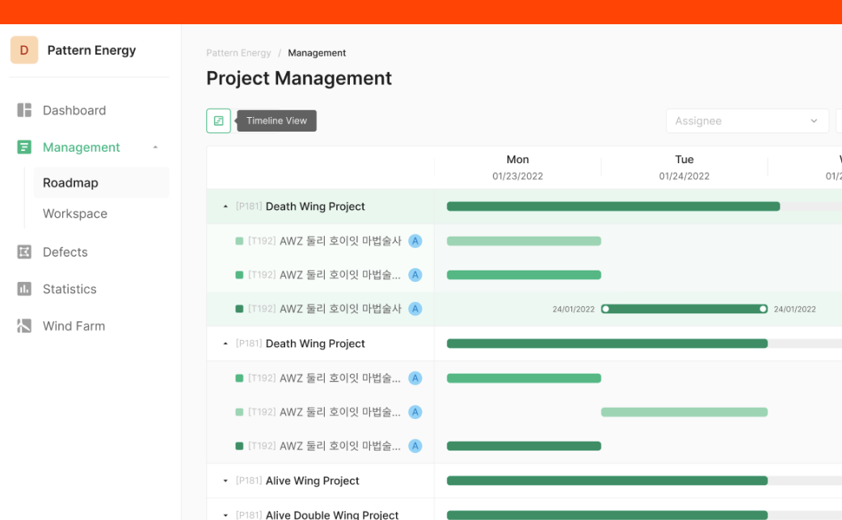Click the Wind Farm icon

click(x=24, y=326)
